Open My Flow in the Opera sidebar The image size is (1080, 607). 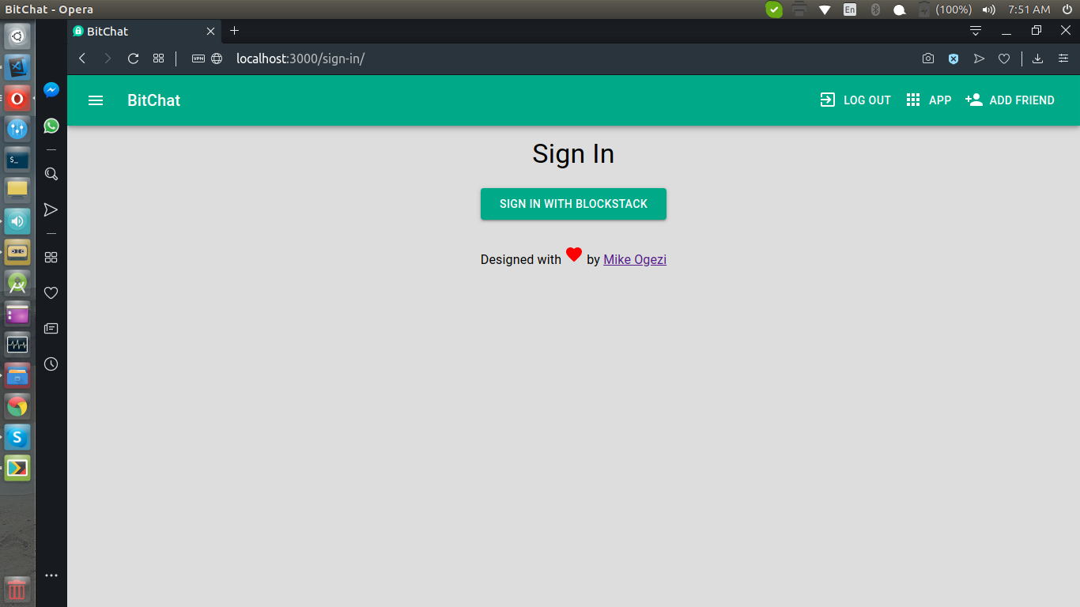pos(51,209)
